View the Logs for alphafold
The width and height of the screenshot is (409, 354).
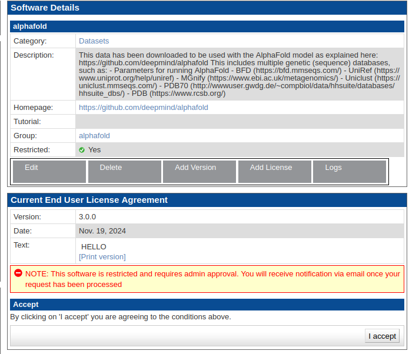(349, 171)
